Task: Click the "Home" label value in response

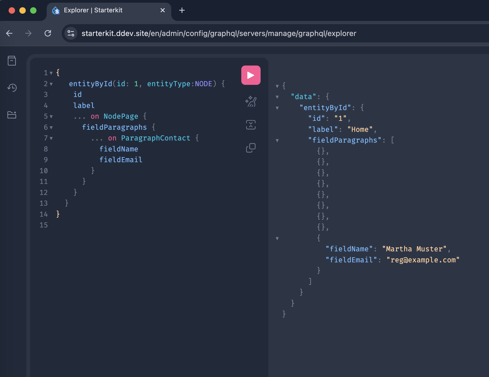Action: pos(360,129)
